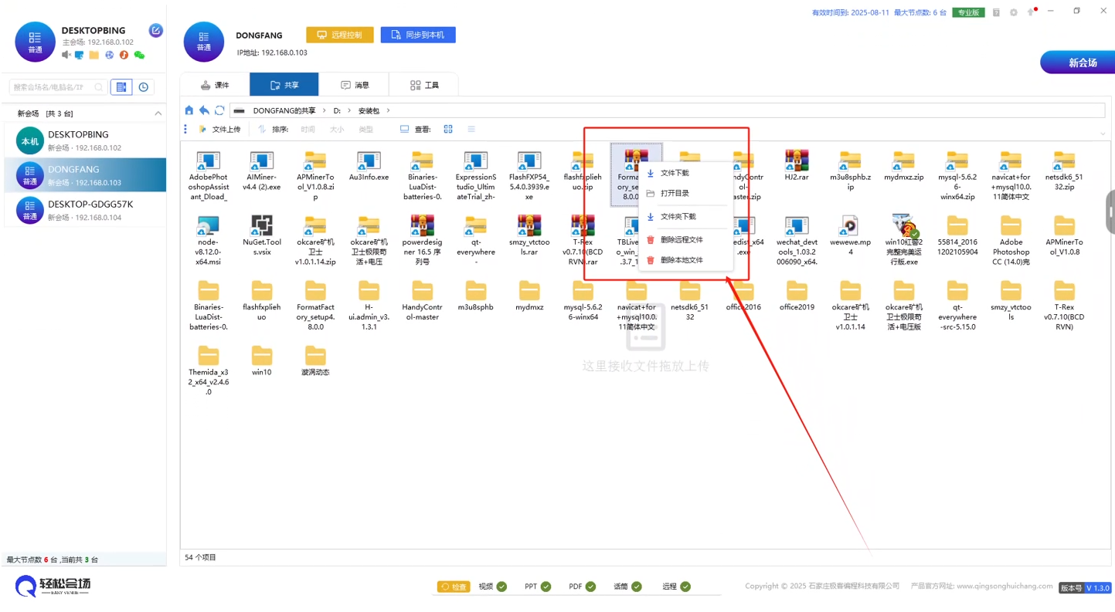Image resolution: width=1115 pixels, height=612 pixels.
Task: Click the update arrow icon with red dot
Action: [1031, 12]
